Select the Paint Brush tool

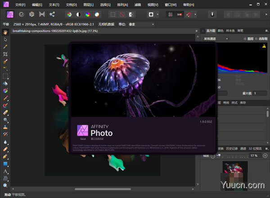tap(5, 98)
